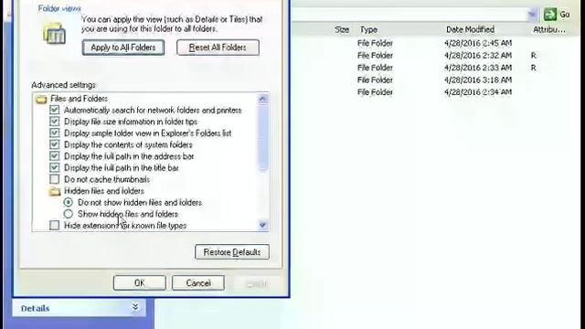Click the Files and Folders tree label
585x329 pixels.
[80, 99]
